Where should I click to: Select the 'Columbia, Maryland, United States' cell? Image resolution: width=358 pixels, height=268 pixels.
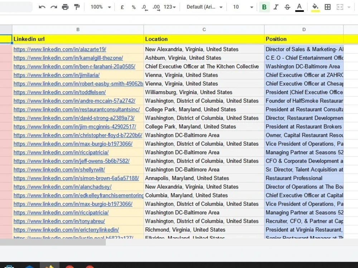(204, 195)
